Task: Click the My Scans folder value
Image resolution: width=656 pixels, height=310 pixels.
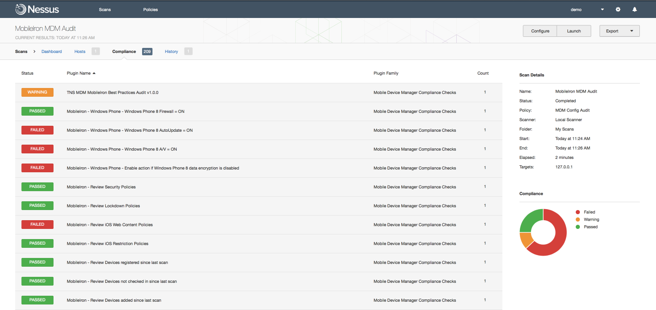Action: 565,129
